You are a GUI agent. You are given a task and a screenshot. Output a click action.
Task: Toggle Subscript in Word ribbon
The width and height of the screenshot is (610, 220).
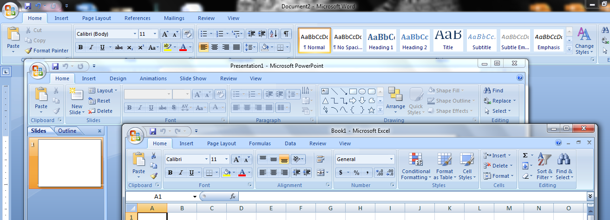pyautogui.click(x=130, y=47)
